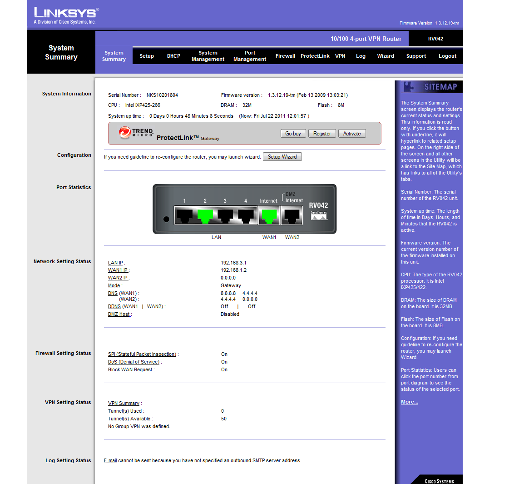Open the System Summary tab
This screenshot has width=529, height=484.
click(x=114, y=56)
